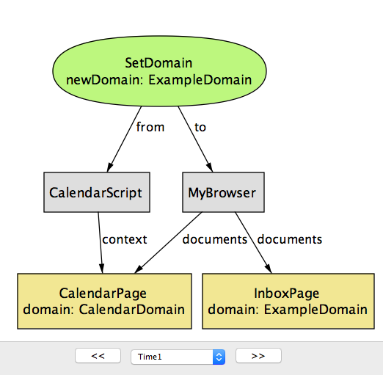
Task: Click the blue stepper arrows on Time1 dropdown
Action: [219, 357]
